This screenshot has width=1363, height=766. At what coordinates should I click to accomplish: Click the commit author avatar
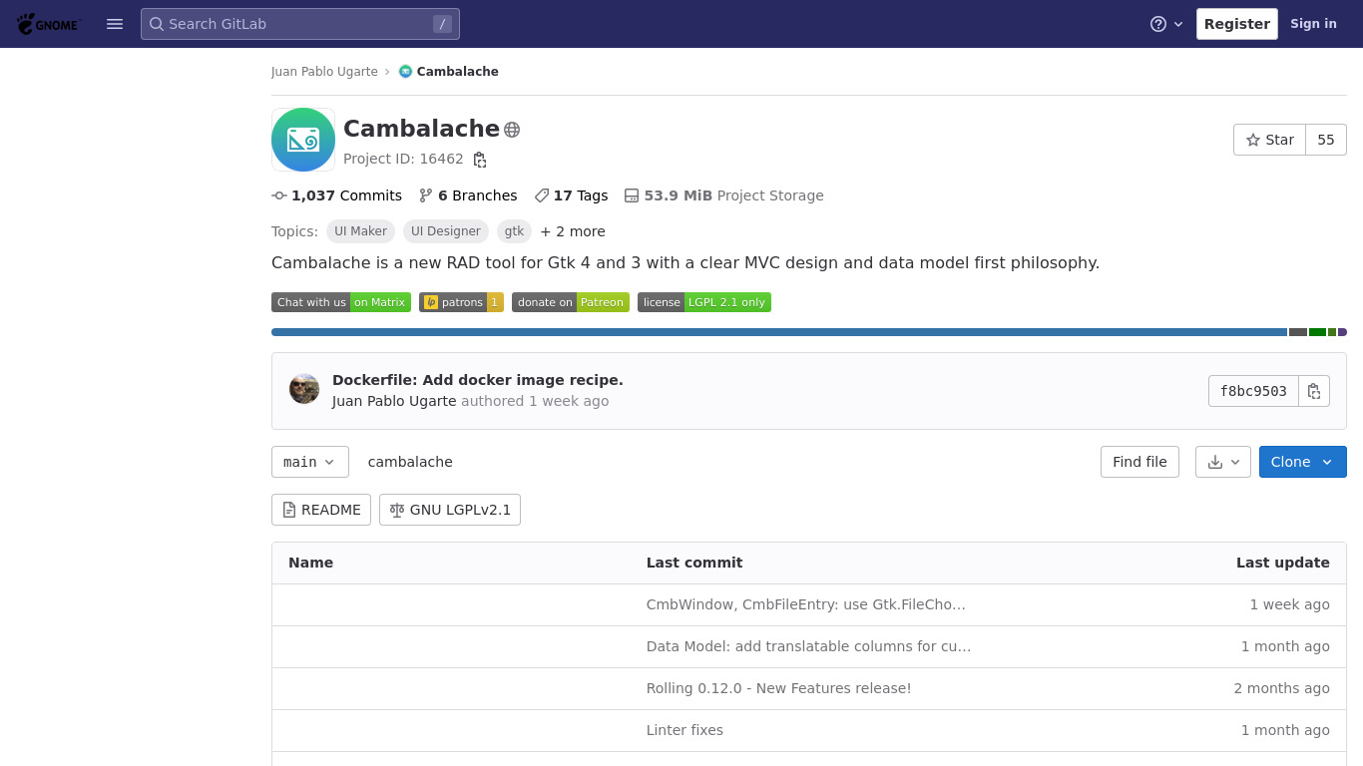(304, 389)
